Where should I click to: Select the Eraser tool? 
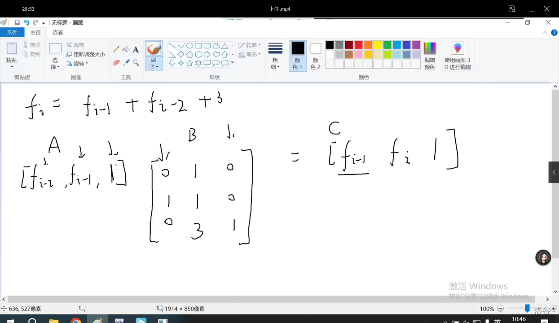[x=116, y=63]
